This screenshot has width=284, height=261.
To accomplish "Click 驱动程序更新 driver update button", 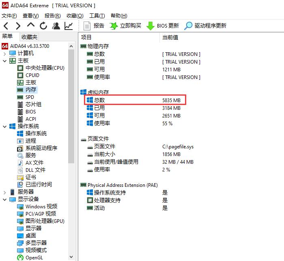I will click(205, 26).
